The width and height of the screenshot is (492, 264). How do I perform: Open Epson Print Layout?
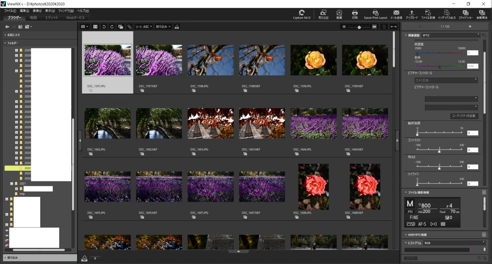coord(376,15)
